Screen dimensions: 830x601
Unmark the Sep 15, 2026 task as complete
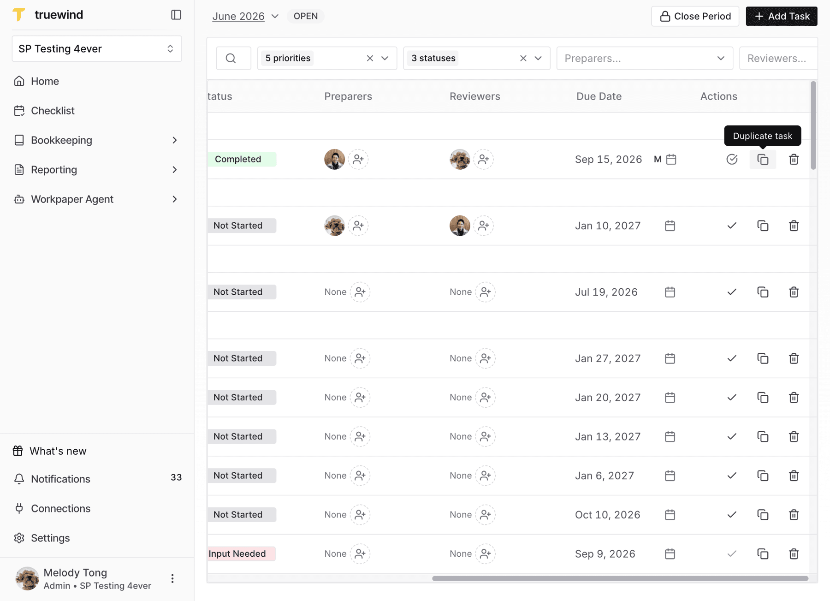click(732, 159)
